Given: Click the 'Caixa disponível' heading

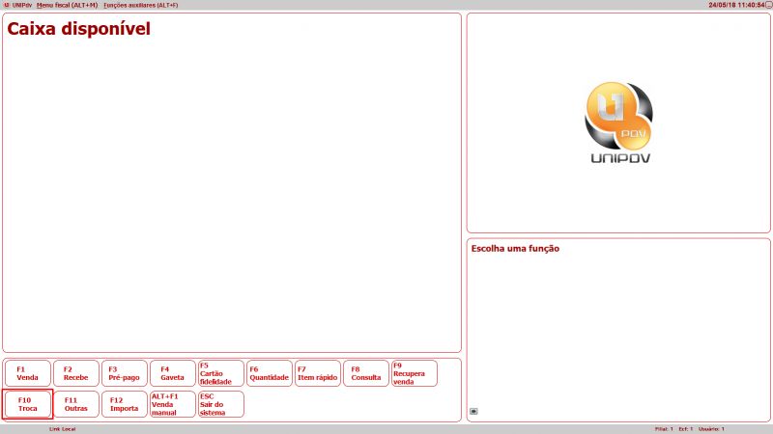Looking at the screenshot, I should coord(78,29).
